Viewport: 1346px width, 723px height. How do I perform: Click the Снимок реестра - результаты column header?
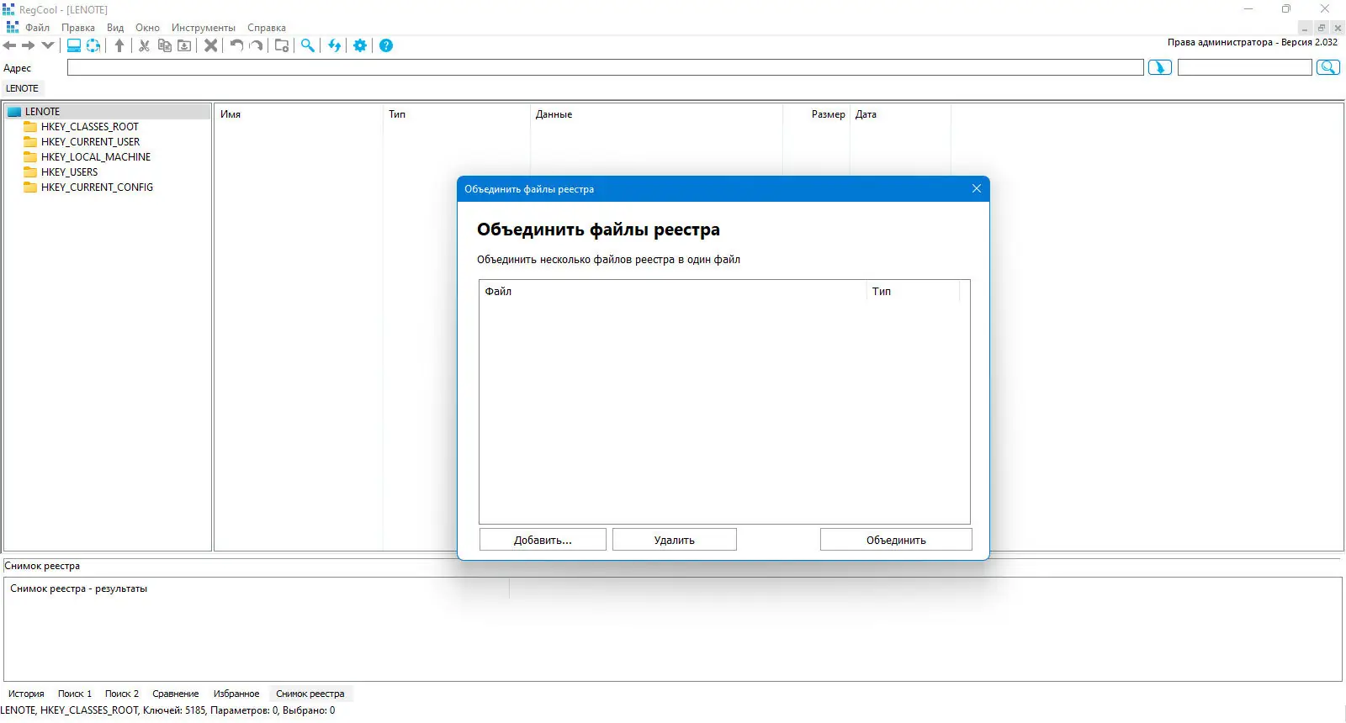[257, 588]
